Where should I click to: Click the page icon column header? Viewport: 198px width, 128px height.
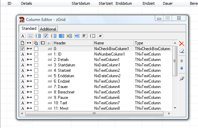tap(23, 43)
